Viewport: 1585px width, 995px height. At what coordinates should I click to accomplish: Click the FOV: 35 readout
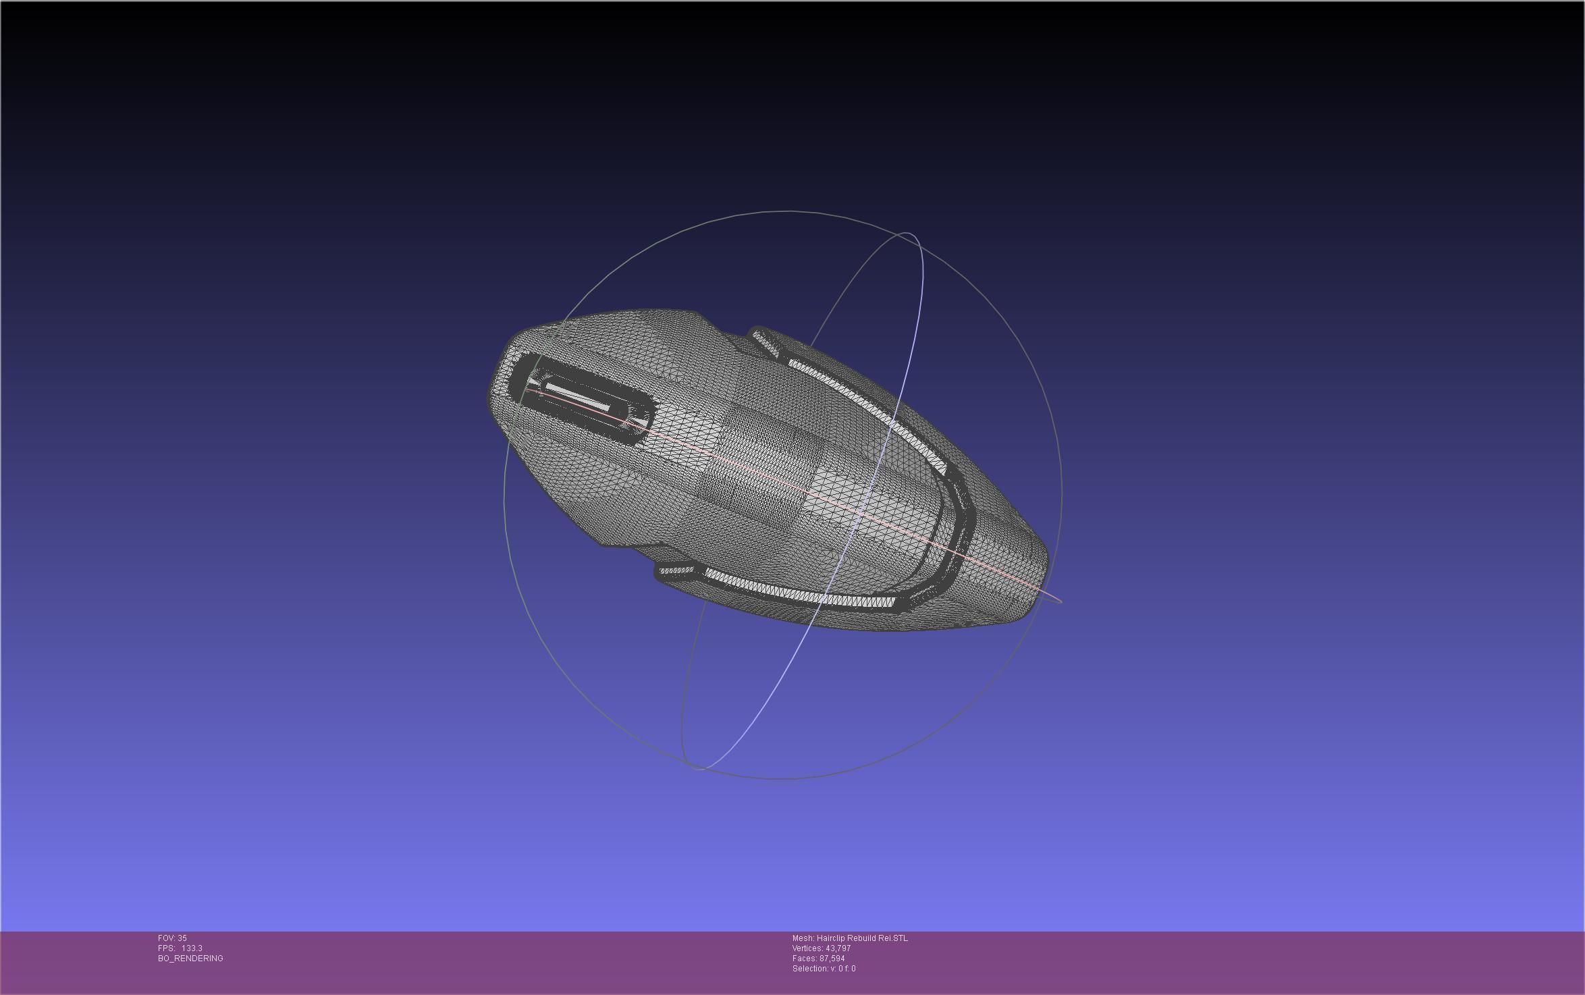tap(172, 938)
